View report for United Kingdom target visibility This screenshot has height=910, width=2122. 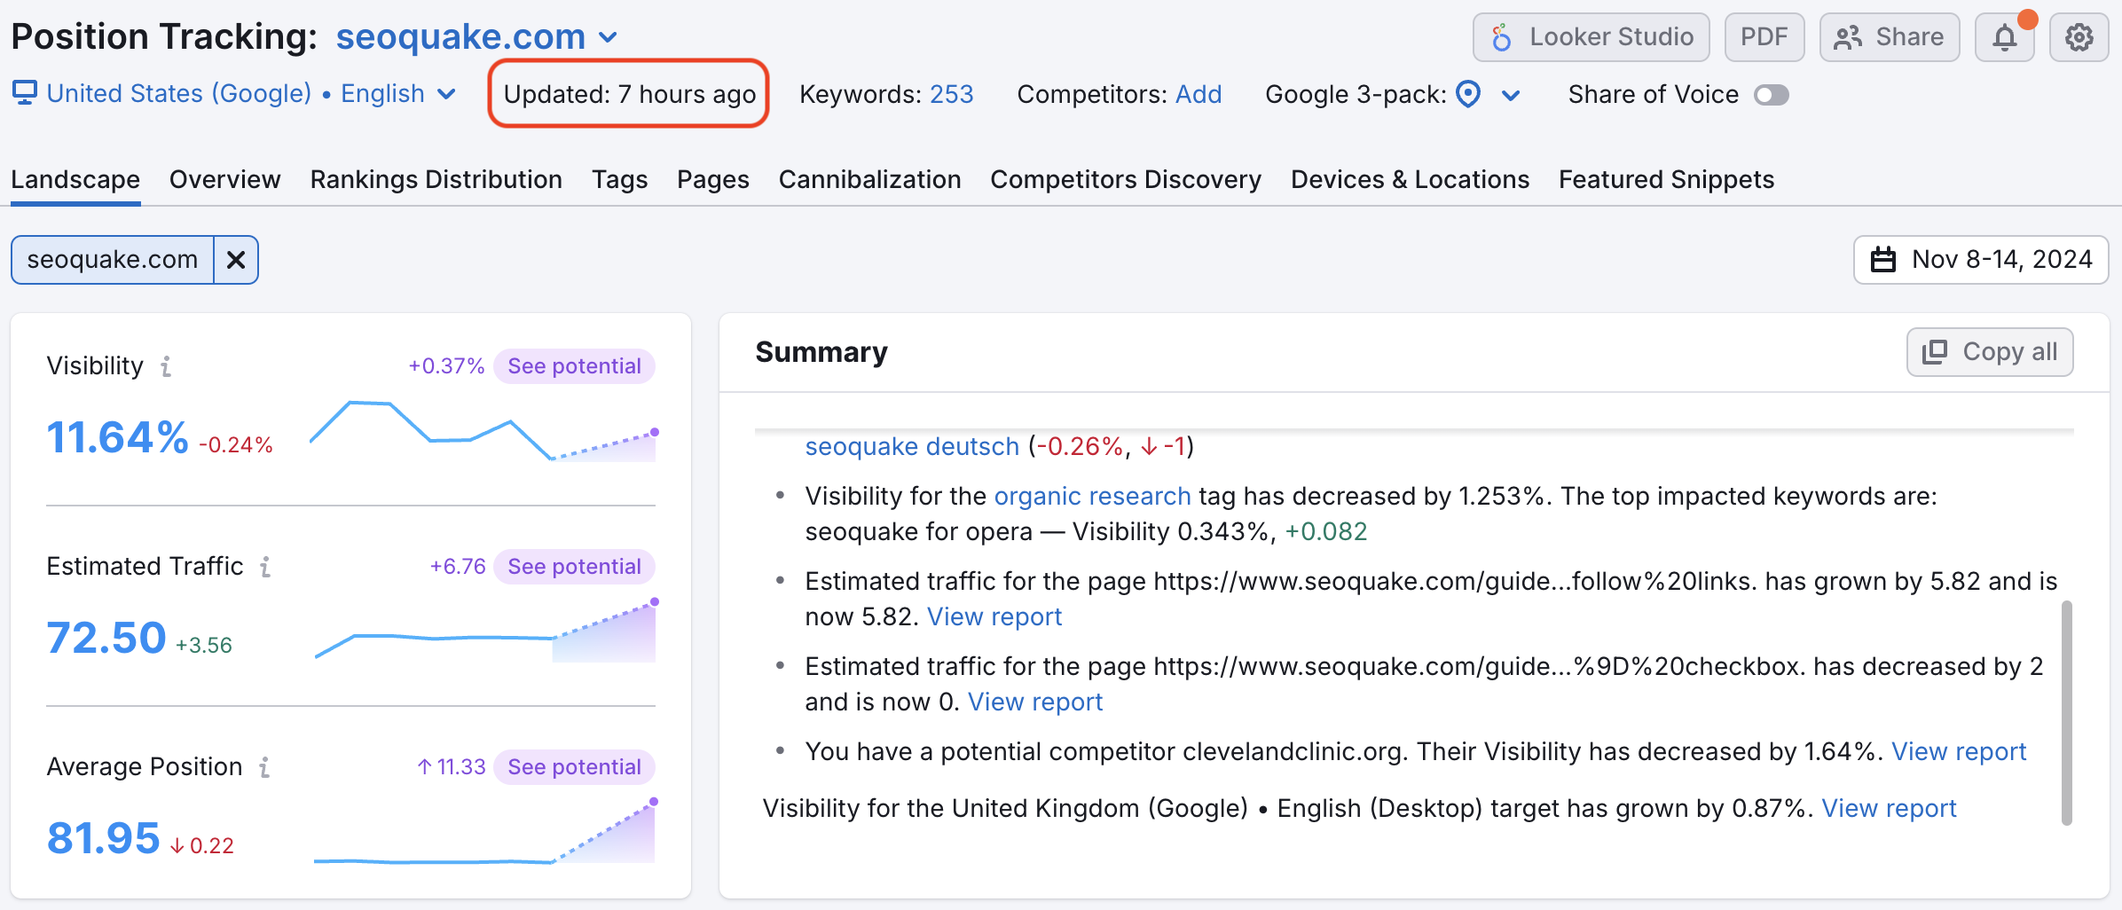point(1889,808)
